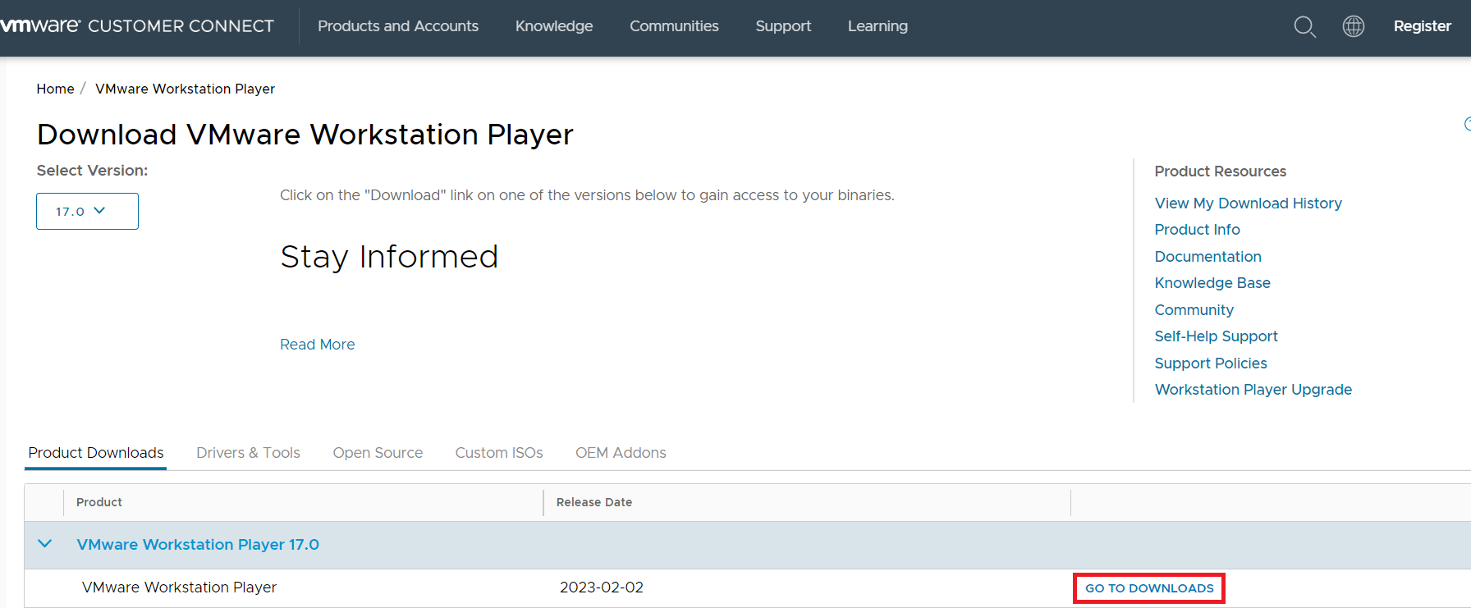Image resolution: width=1471 pixels, height=608 pixels.
Task: Open the Knowledge Base link
Action: [x=1212, y=283]
